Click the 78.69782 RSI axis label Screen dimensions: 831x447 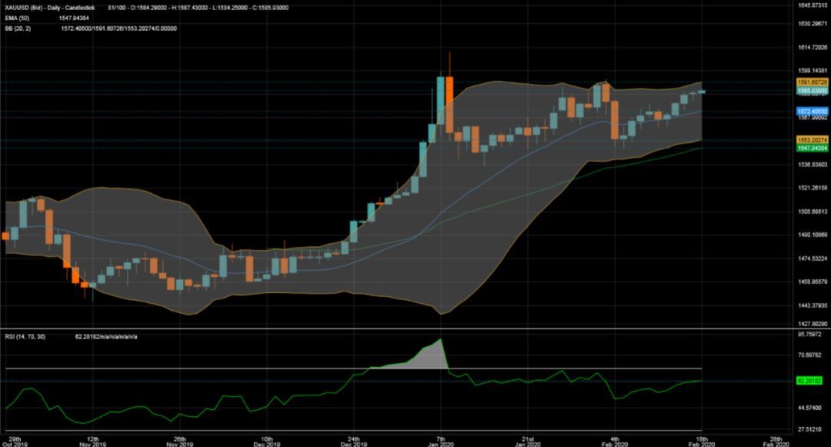coord(809,355)
